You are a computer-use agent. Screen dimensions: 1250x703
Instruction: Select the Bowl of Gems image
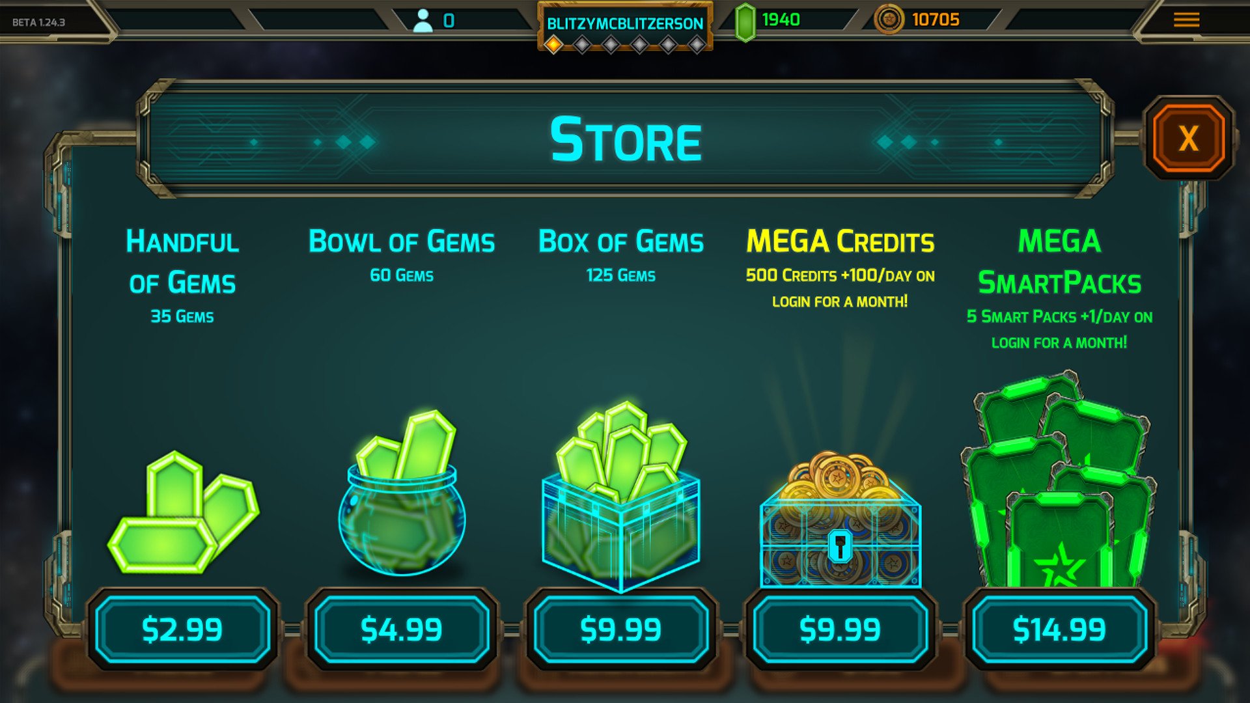pyautogui.click(x=402, y=493)
